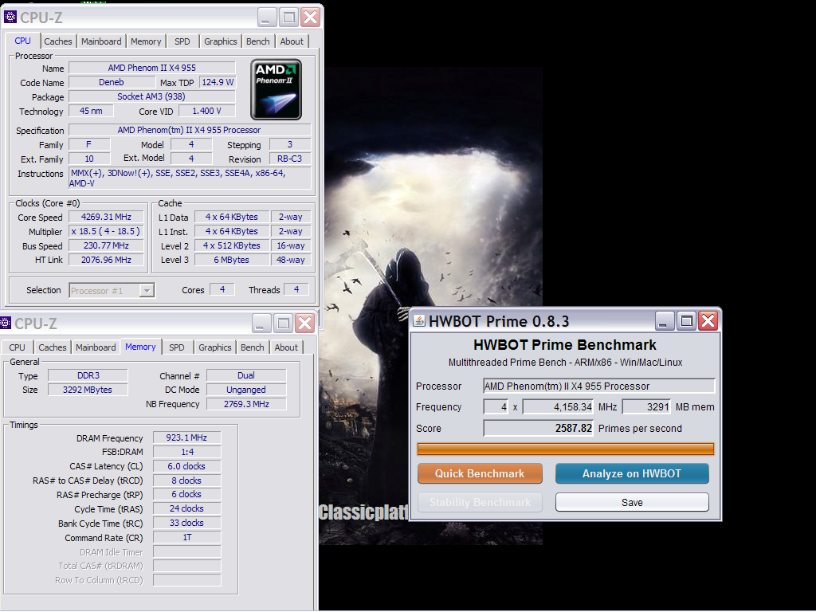The height and width of the screenshot is (612, 816).
Task: Select Memory tab in lower CPU-Z window
Action: pos(140,347)
